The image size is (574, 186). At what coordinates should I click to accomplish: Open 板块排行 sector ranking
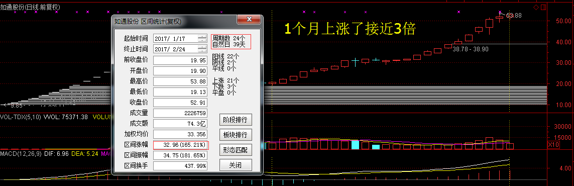point(236,135)
